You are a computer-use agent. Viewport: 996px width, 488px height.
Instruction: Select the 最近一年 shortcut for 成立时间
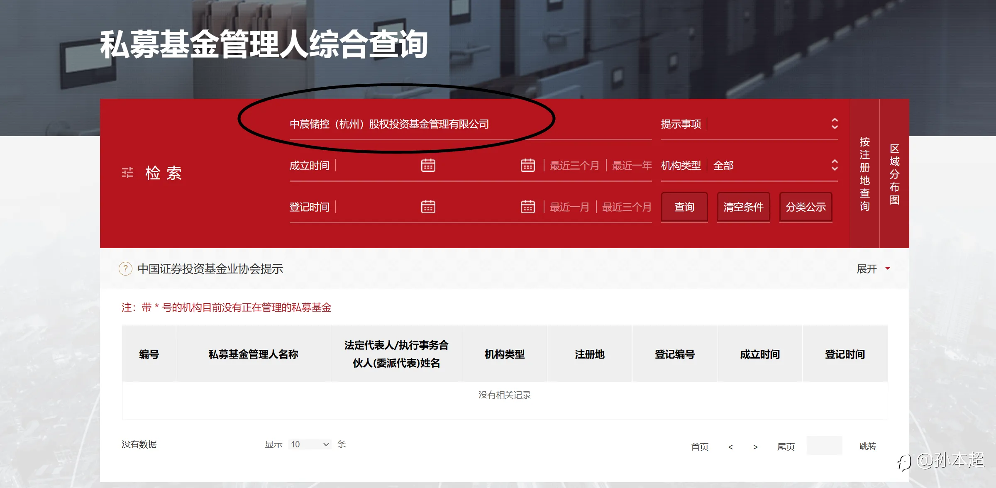pyautogui.click(x=632, y=166)
